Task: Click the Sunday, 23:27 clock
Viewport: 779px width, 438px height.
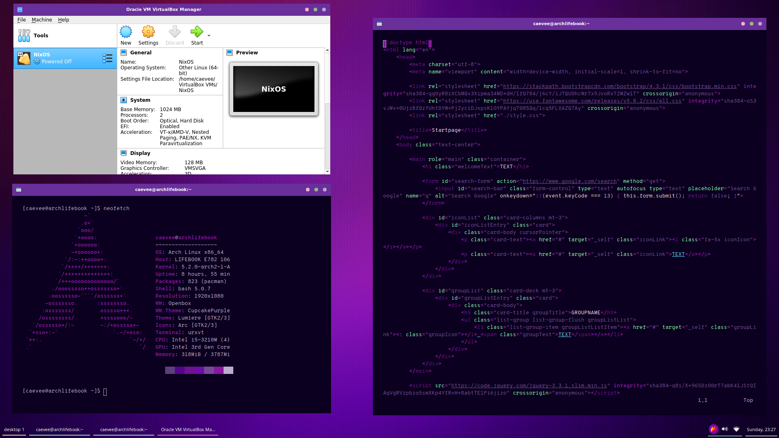Action: click(x=761, y=429)
